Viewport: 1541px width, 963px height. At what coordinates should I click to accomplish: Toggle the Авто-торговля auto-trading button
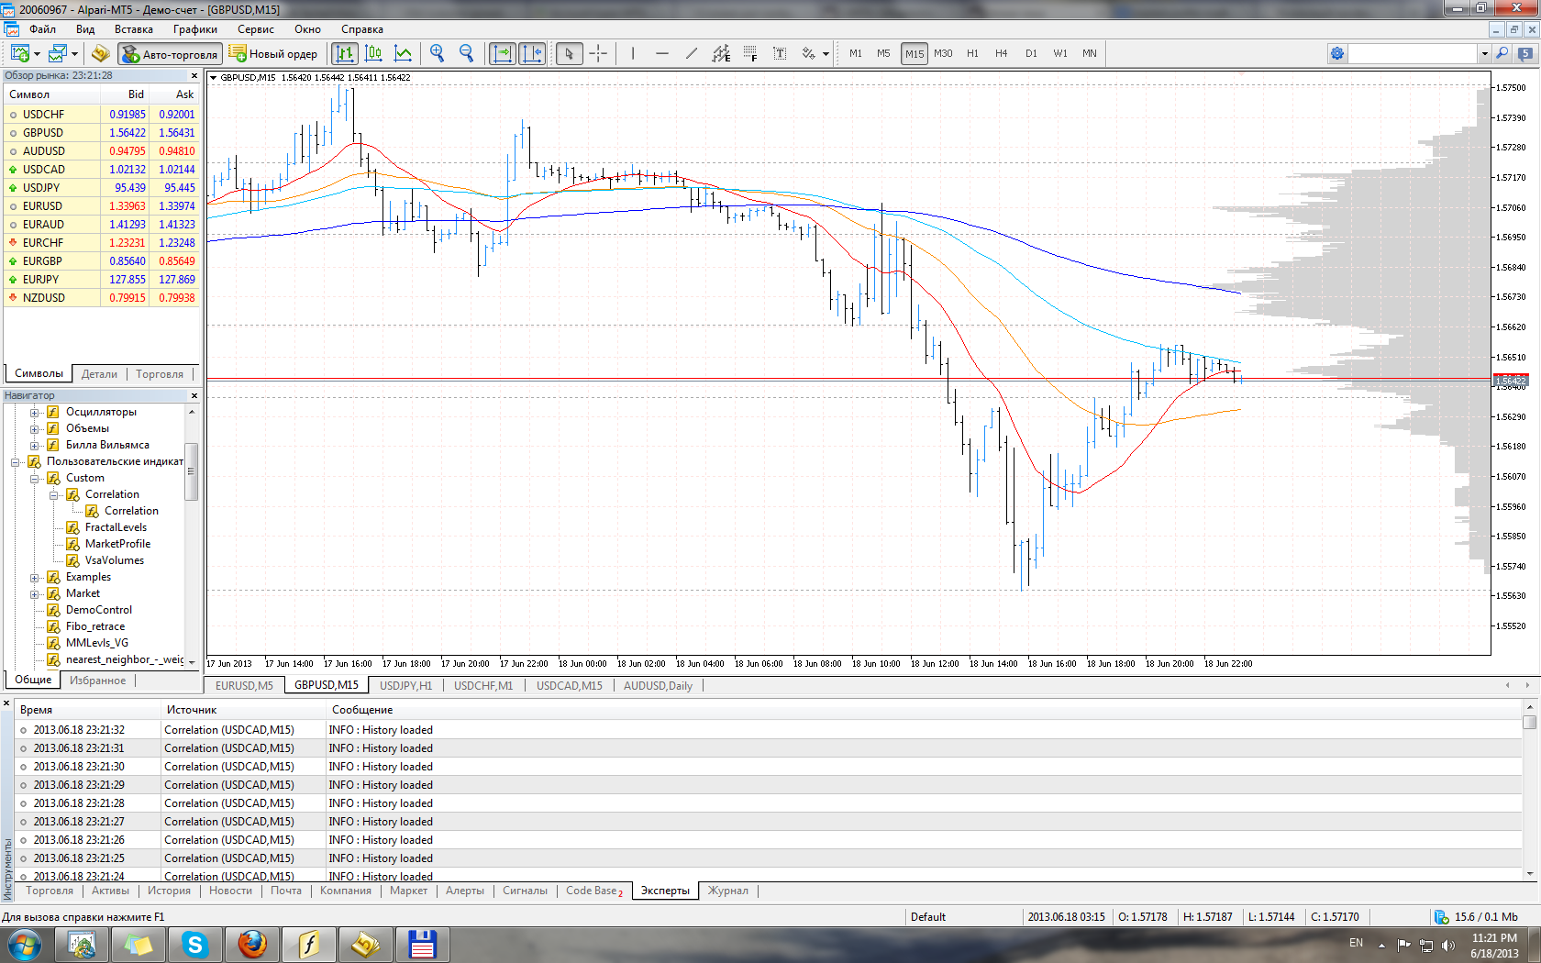point(171,54)
